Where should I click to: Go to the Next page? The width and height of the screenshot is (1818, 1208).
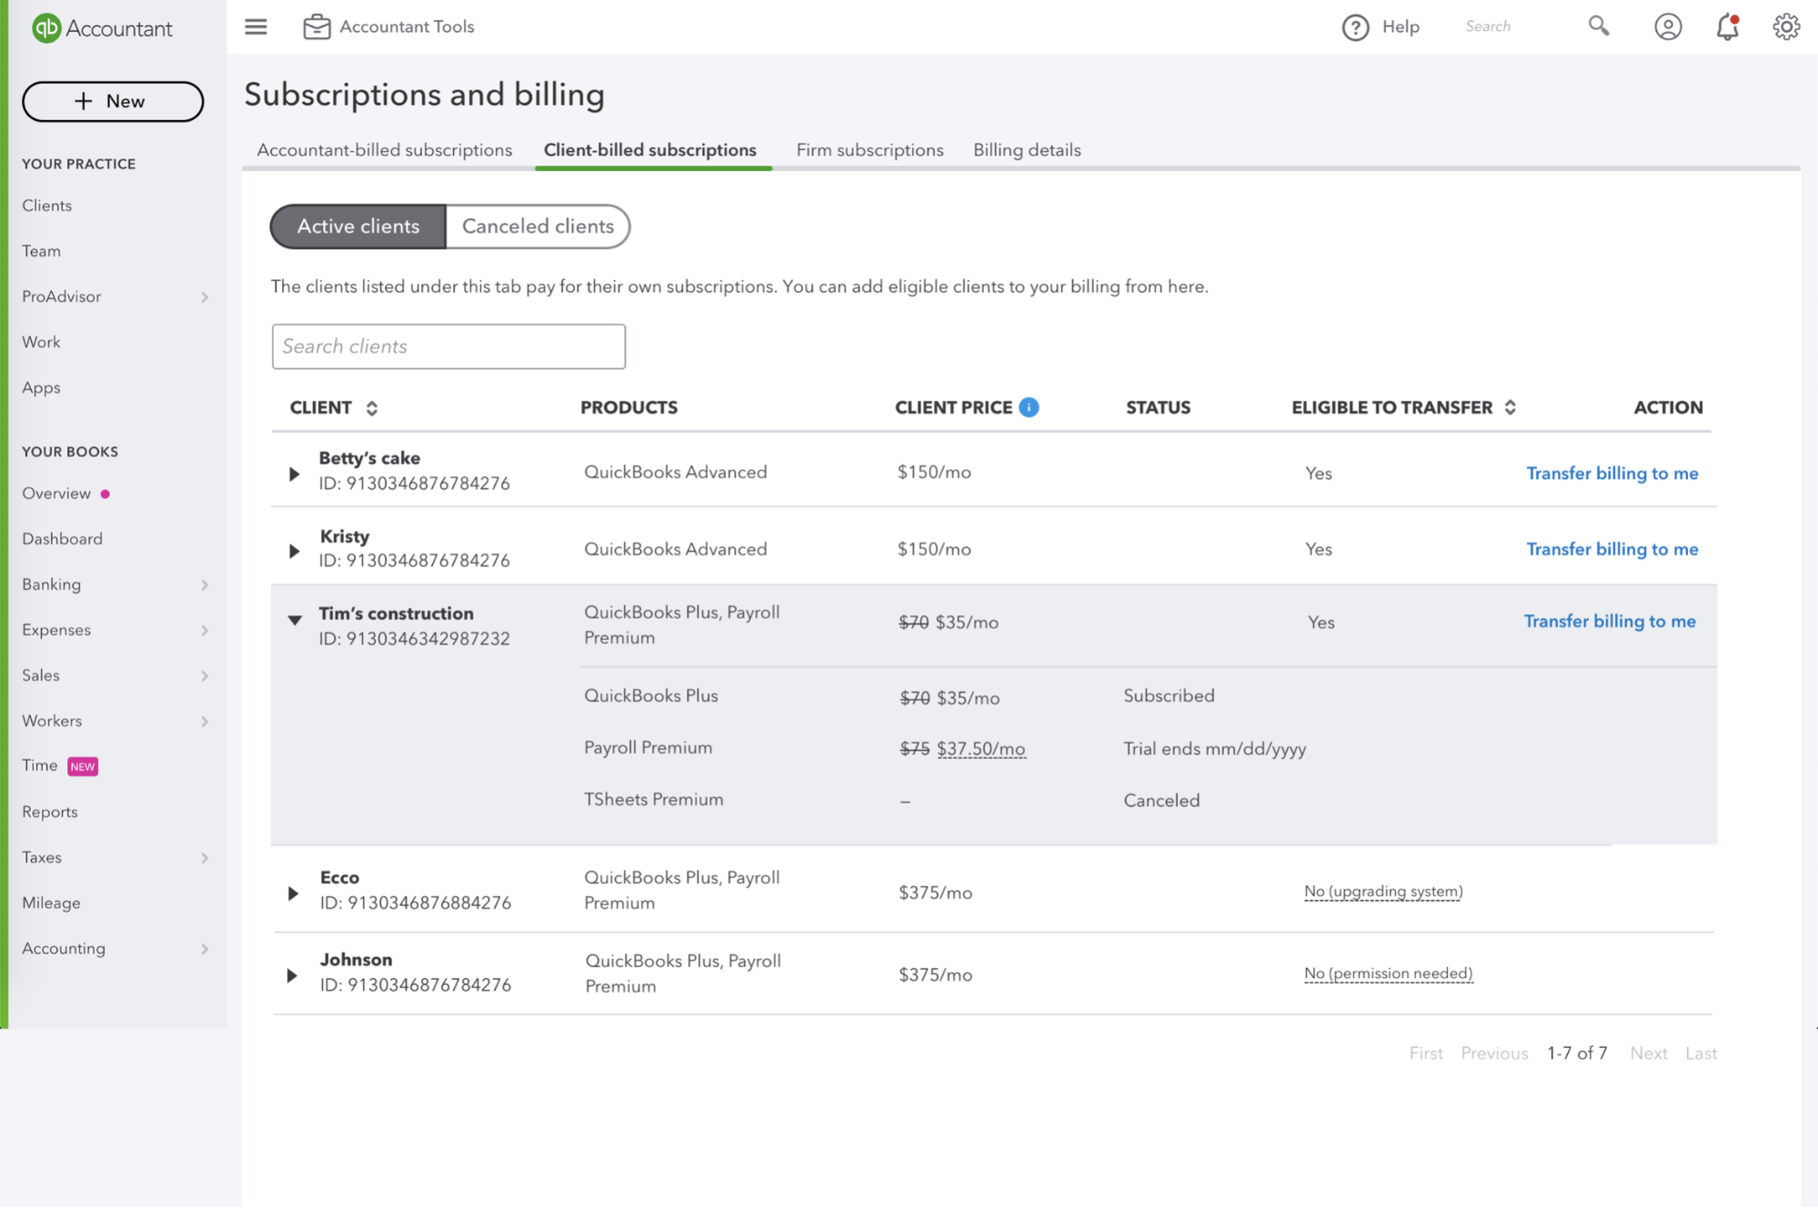1648,1053
